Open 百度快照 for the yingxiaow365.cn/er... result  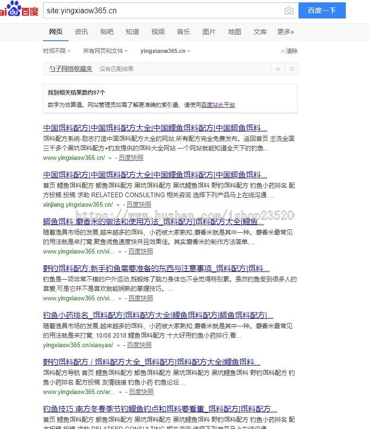[141, 392]
